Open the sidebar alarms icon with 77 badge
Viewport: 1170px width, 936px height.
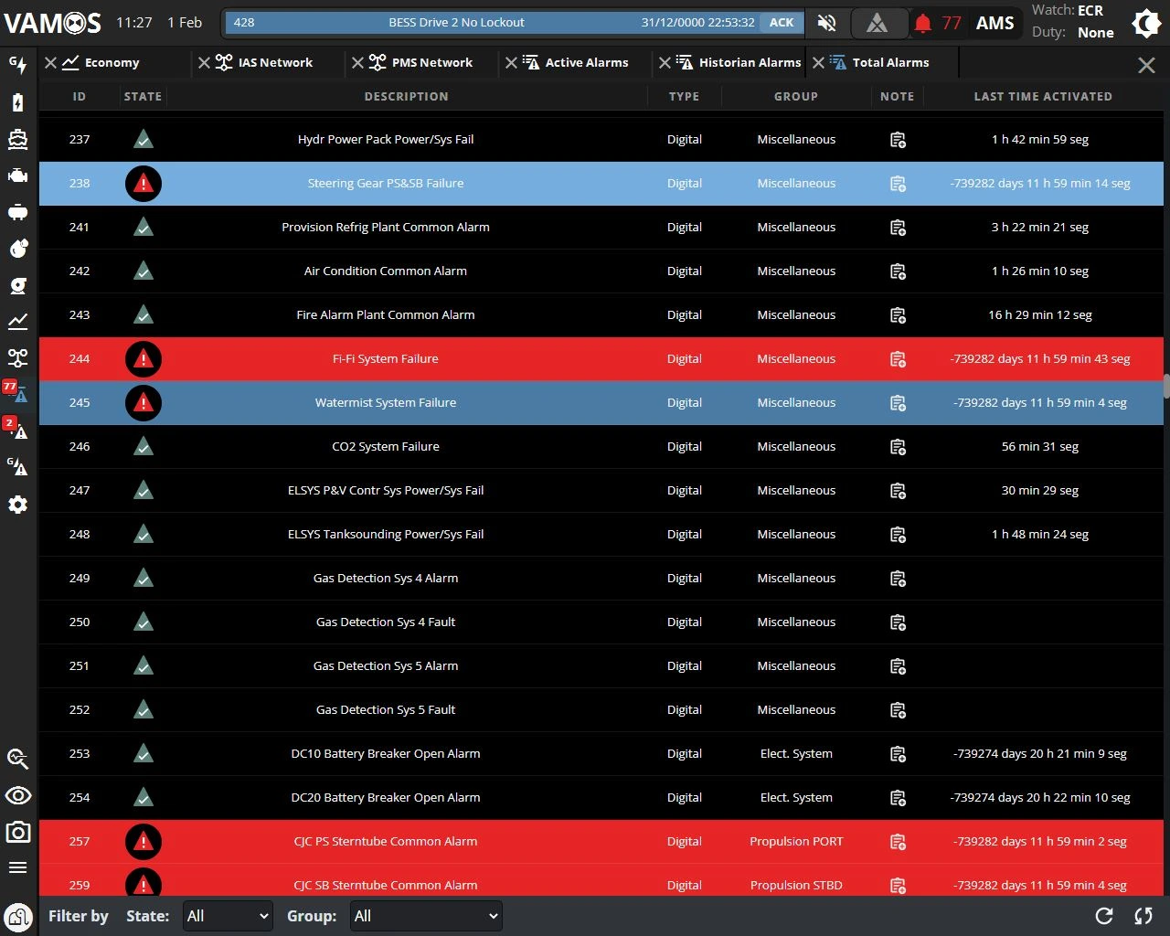coord(16,392)
